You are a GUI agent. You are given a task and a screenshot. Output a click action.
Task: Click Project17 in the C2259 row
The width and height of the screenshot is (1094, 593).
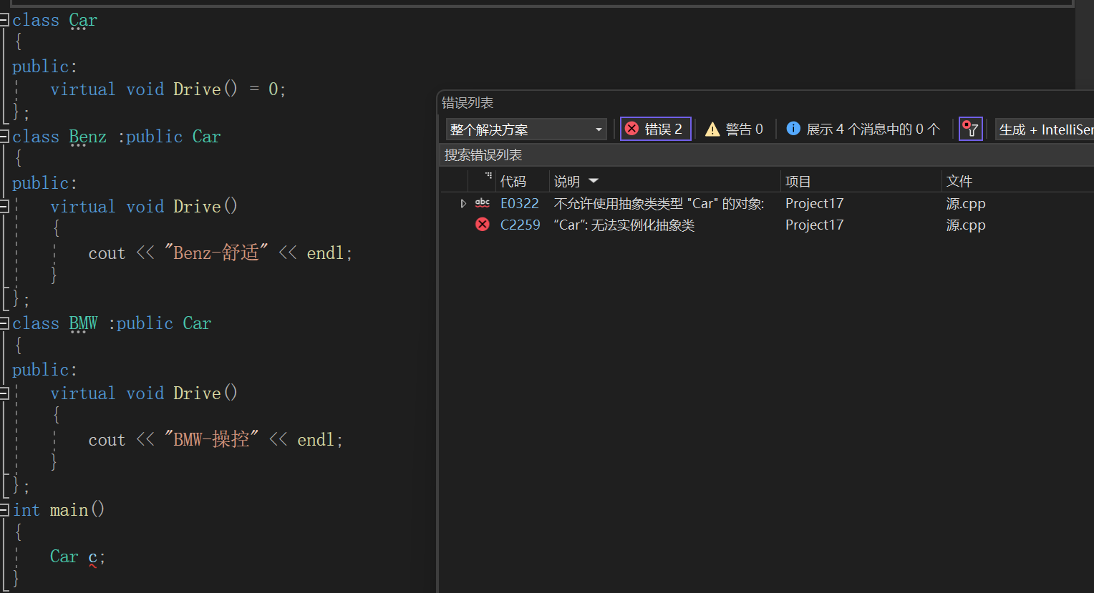point(815,225)
